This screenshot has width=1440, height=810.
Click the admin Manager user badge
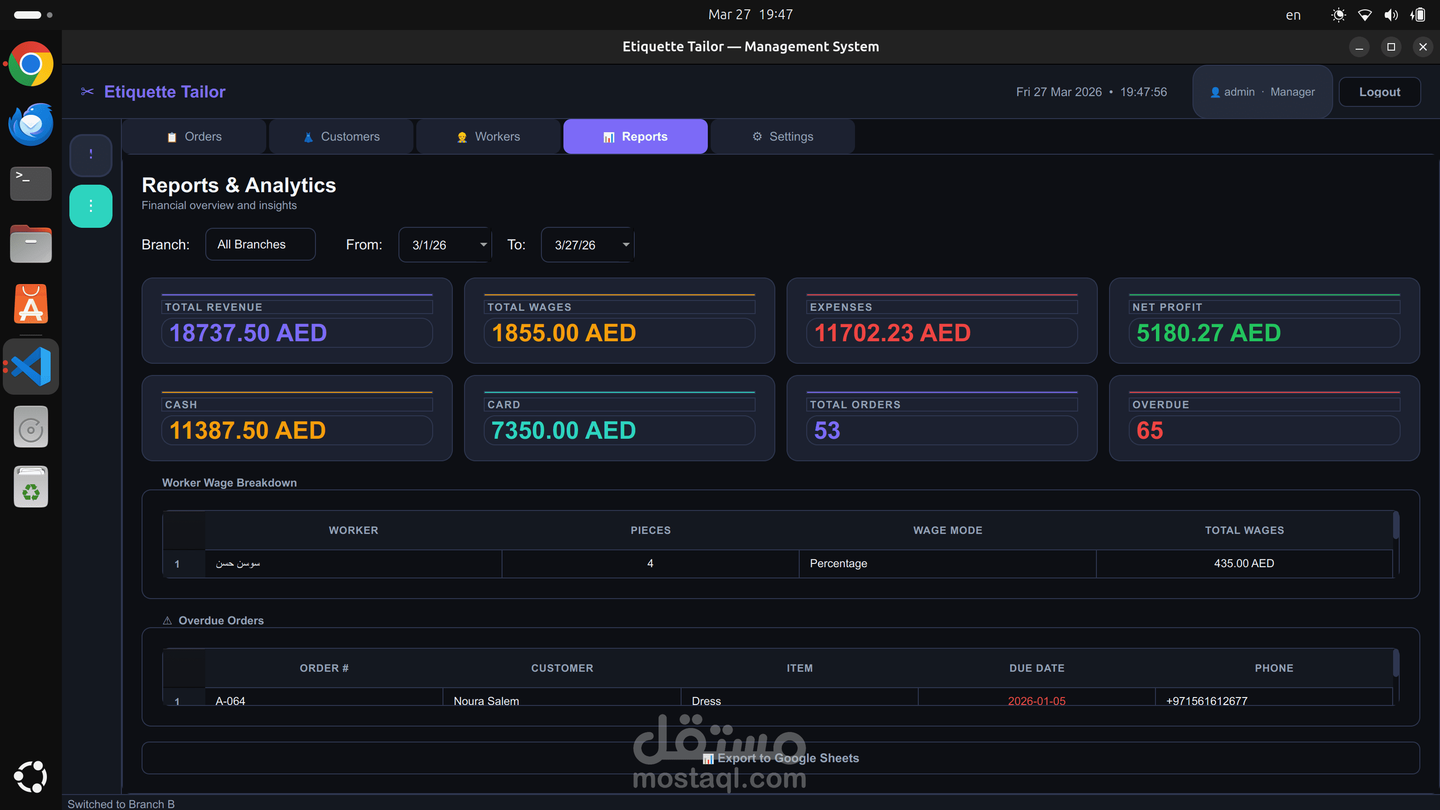click(x=1262, y=92)
